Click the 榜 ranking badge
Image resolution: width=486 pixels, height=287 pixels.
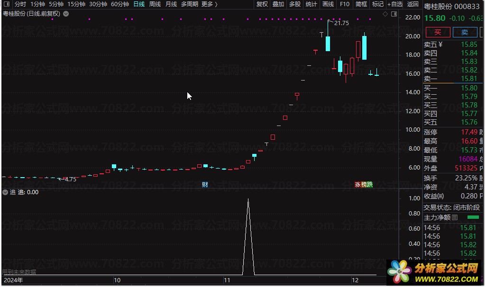point(364,185)
